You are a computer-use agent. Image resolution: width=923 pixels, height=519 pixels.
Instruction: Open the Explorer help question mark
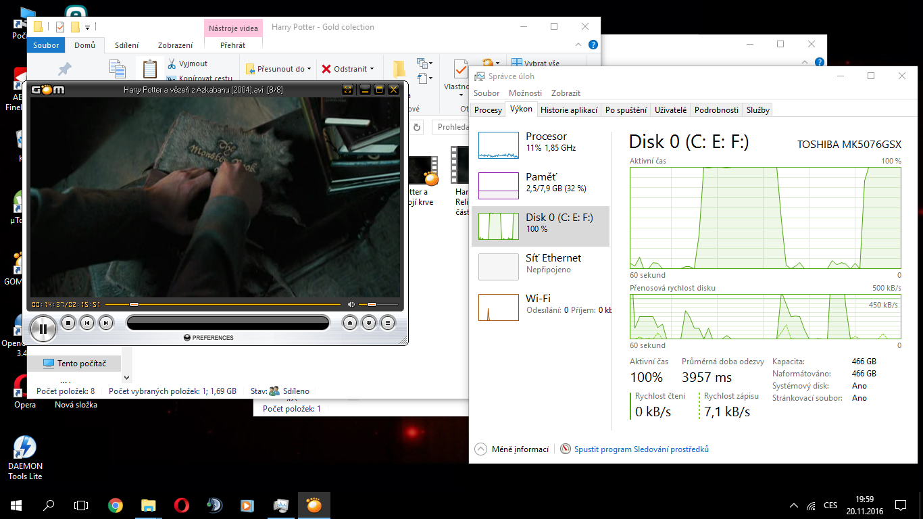(x=593, y=45)
